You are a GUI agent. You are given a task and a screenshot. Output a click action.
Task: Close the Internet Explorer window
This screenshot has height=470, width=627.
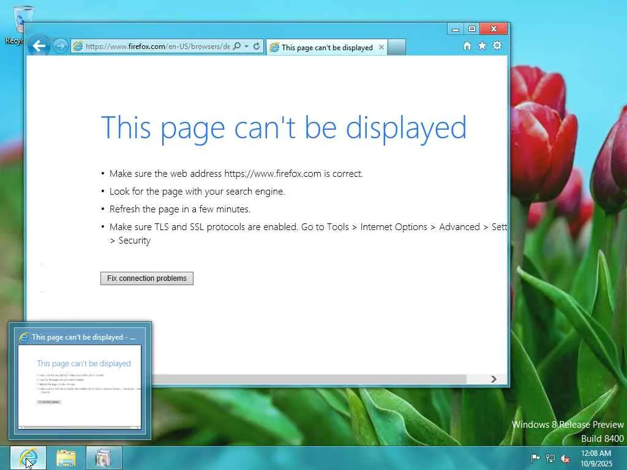pos(494,29)
